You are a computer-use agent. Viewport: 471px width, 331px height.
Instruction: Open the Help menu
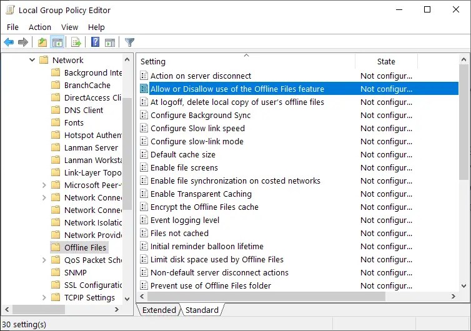(96, 27)
